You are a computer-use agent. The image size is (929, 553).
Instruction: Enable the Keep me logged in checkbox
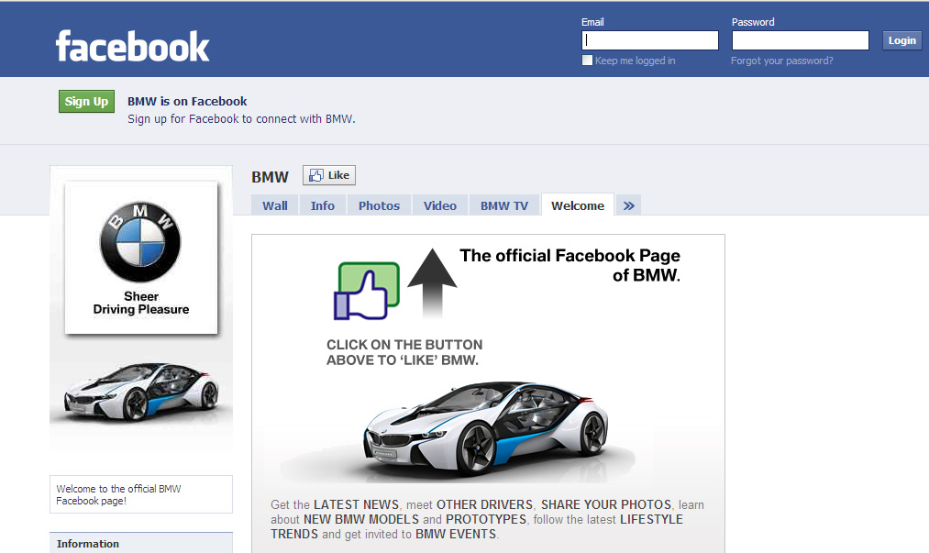coord(588,61)
